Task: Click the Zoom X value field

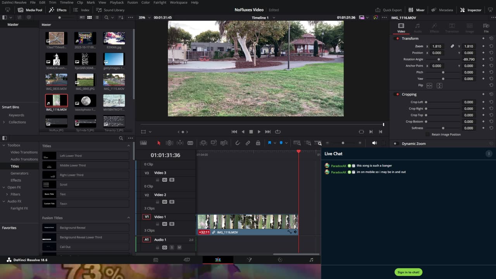Action: pos(437,46)
